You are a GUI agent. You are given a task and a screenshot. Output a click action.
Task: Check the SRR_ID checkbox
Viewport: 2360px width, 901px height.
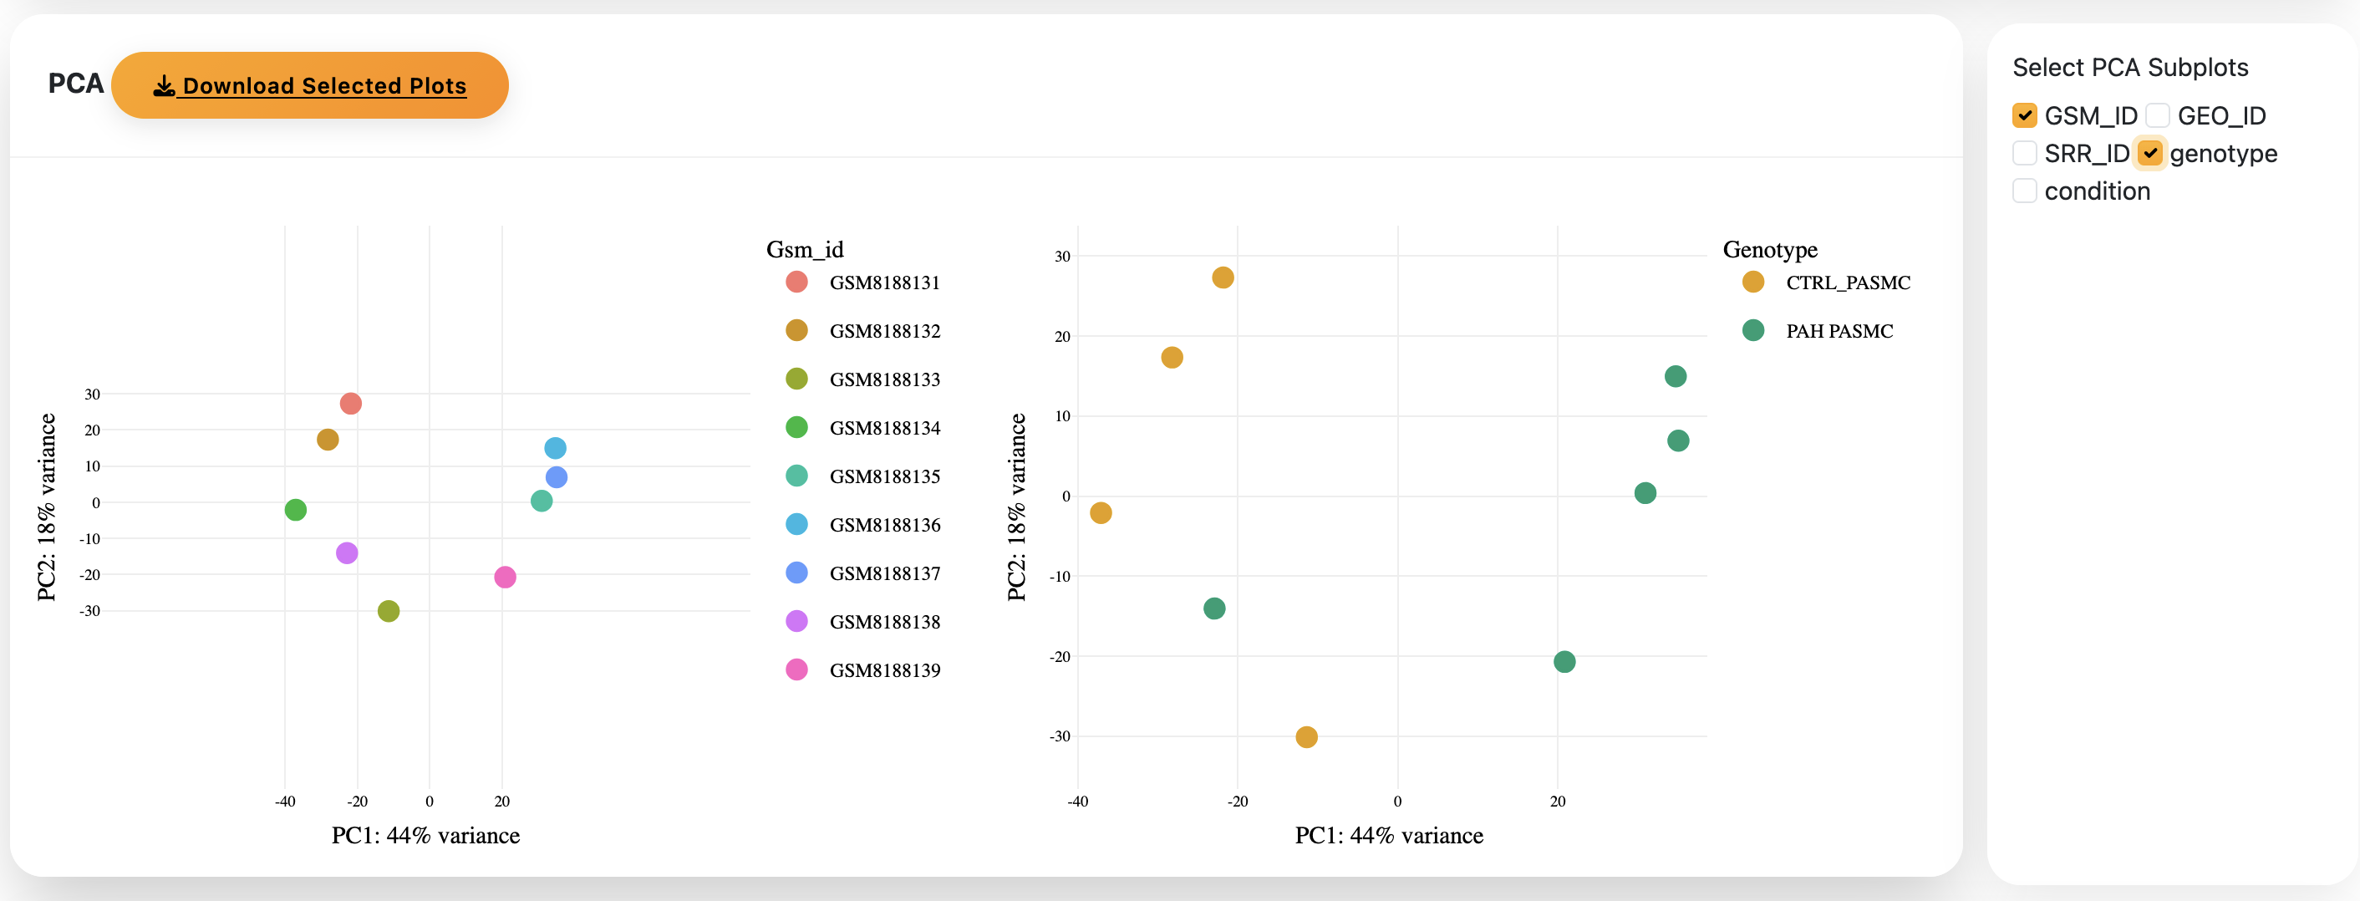pyautogui.click(x=2024, y=153)
